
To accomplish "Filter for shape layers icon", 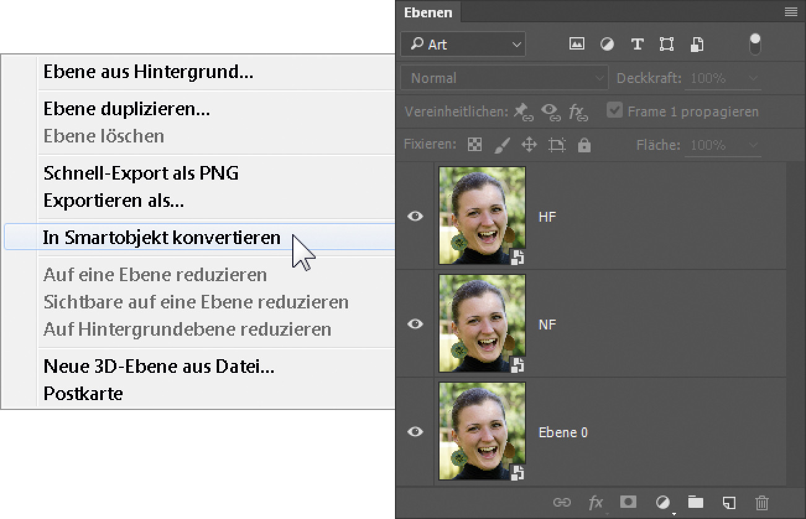I will click(x=667, y=44).
